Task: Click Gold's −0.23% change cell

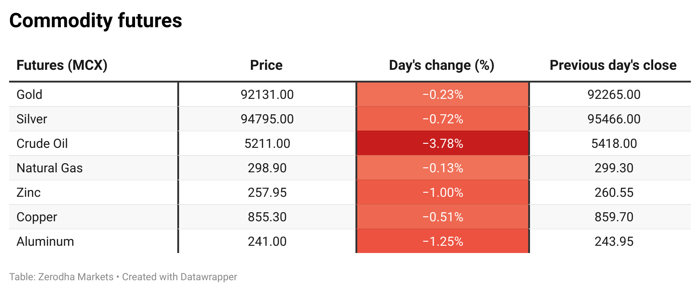Action: pos(443,95)
